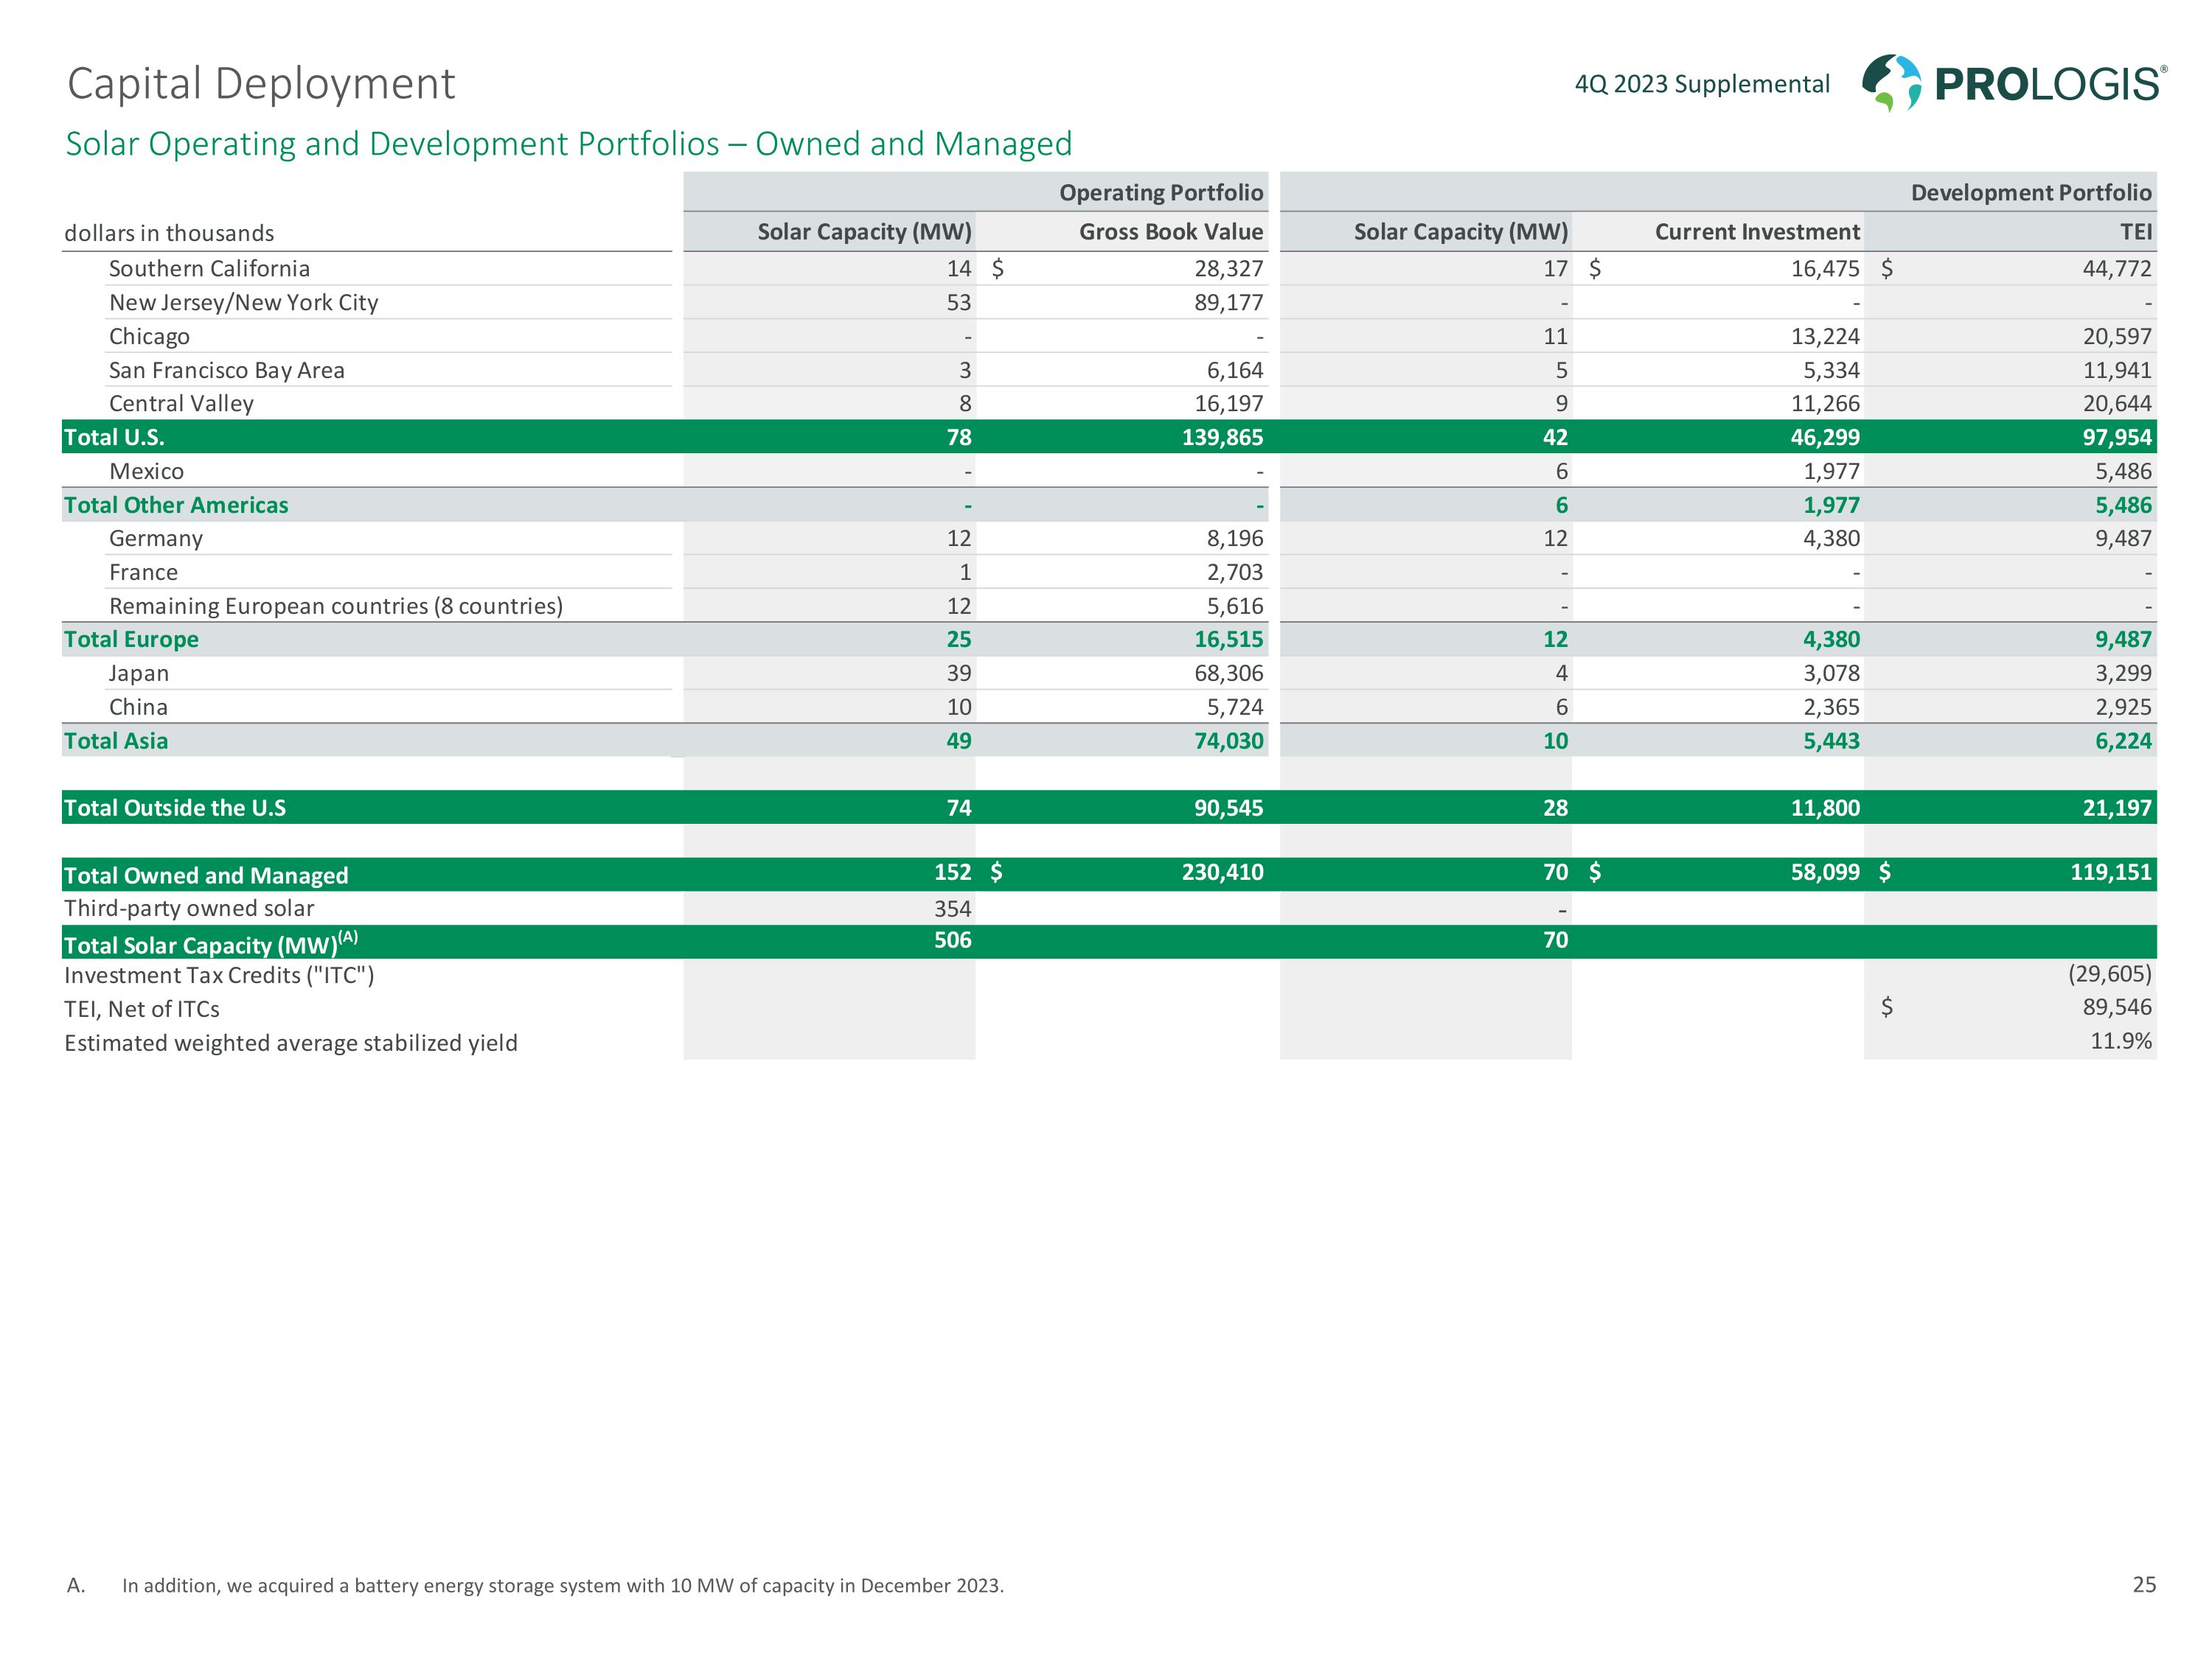
Task: Click the Capital Deployment page title
Action: point(261,84)
